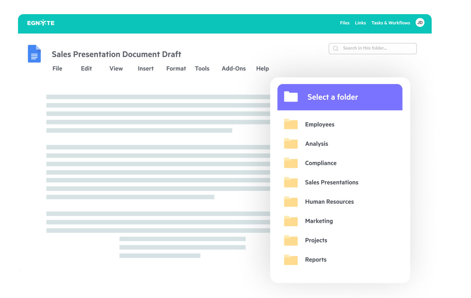This screenshot has height=298, width=471.
Task: Open the Google Docs document icon
Action: tap(34, 54)
